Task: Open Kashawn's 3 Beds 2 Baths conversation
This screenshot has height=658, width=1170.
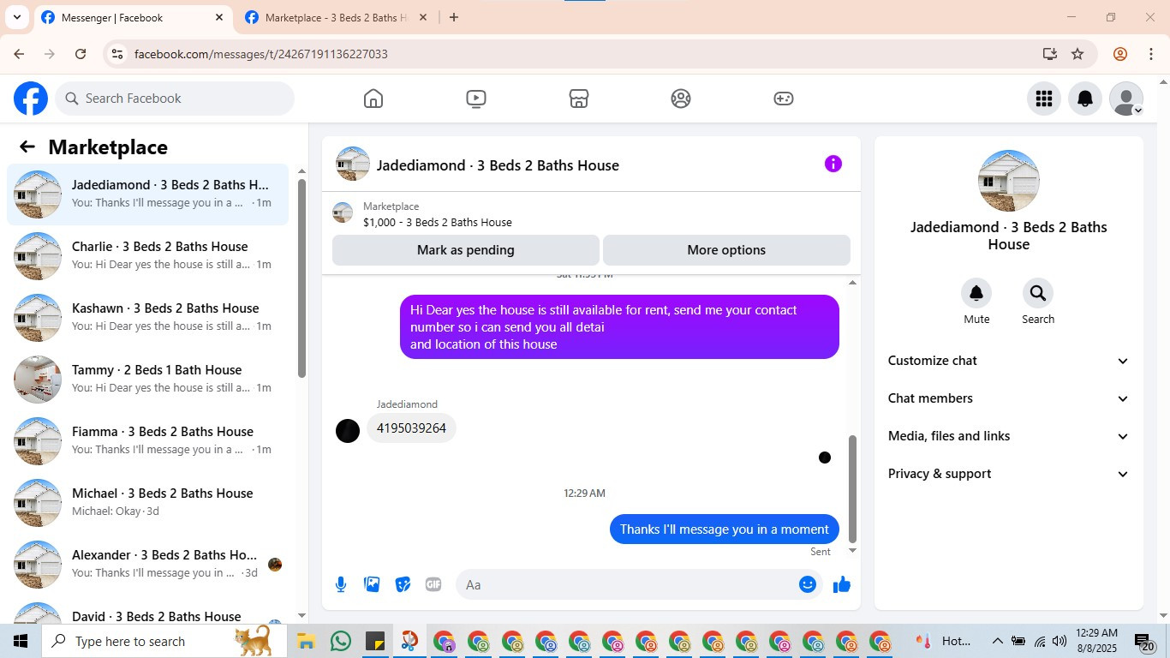Action: pos(148,318)
